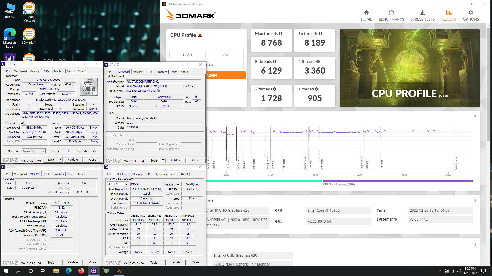Click Close in CPU-Z Mainboard window
The height and width of the screenshot is (276, 492).
[196, 160]
